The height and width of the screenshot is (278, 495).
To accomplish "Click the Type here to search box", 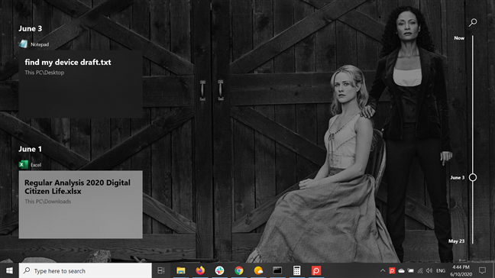I will [86, 270].
